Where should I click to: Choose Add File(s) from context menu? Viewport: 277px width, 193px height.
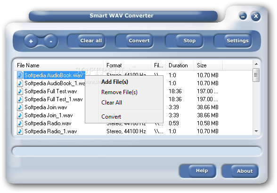pyautogui.click(x=124, y=82)
